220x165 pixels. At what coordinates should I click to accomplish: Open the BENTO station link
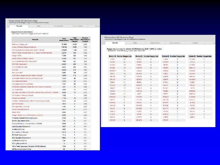pos(139,120)
